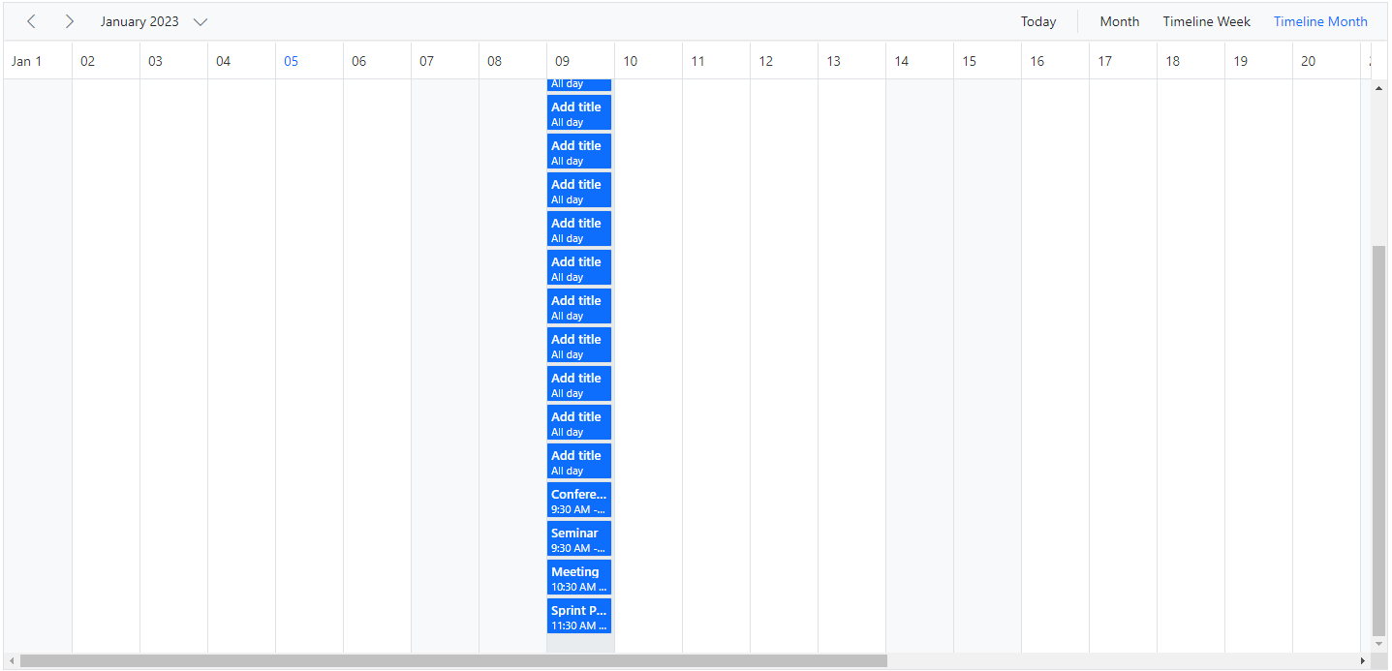Go to the previous month arrow

click(x=32, y=21)
